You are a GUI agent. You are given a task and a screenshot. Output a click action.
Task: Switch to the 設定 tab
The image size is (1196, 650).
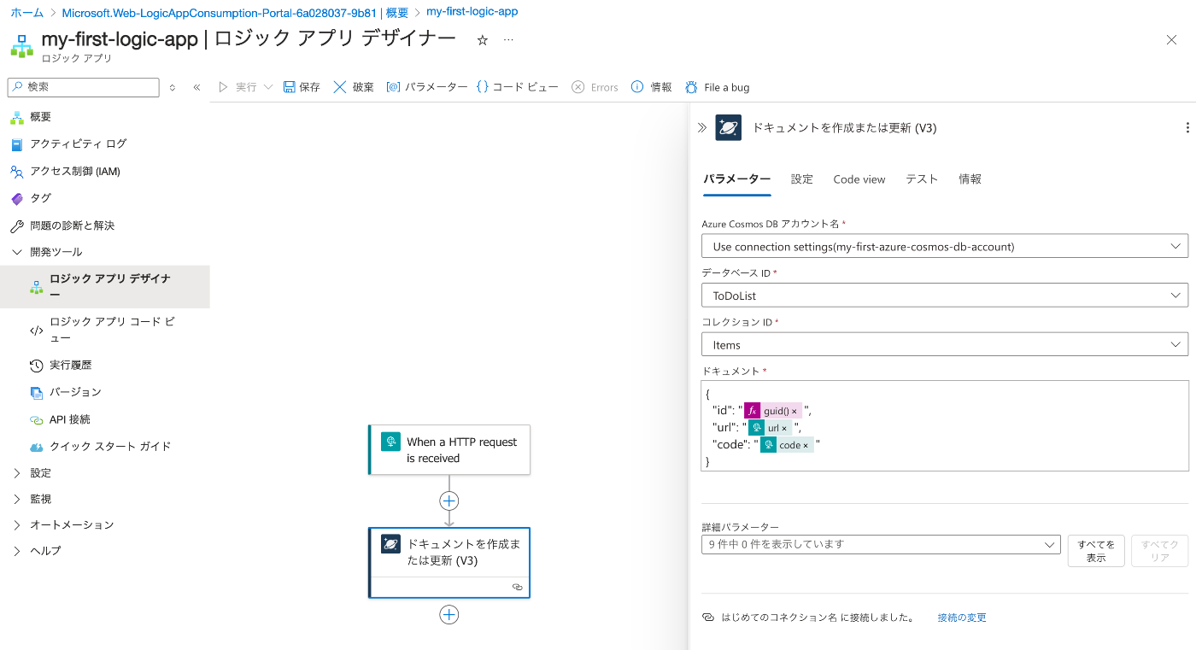pyautogui.click(x=802, y=179)
